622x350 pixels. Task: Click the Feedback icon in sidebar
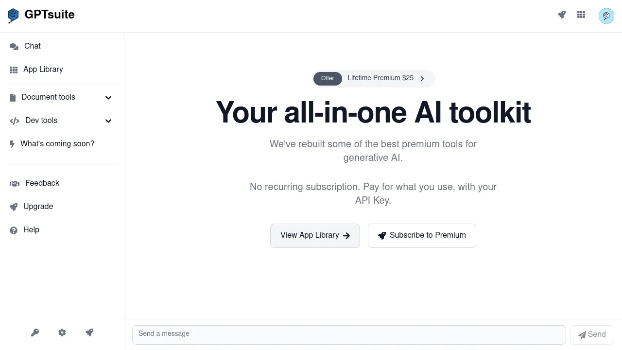(x=14, y=183)
